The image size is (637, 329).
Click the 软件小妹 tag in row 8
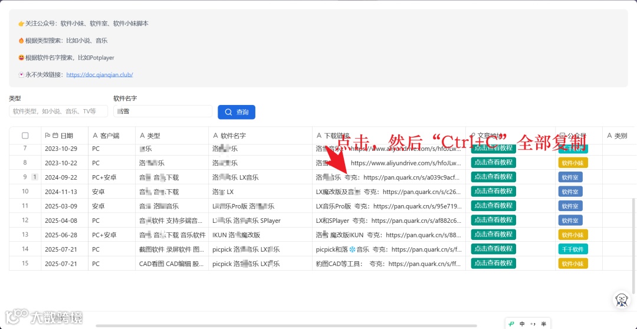click(x=573, y=163)
